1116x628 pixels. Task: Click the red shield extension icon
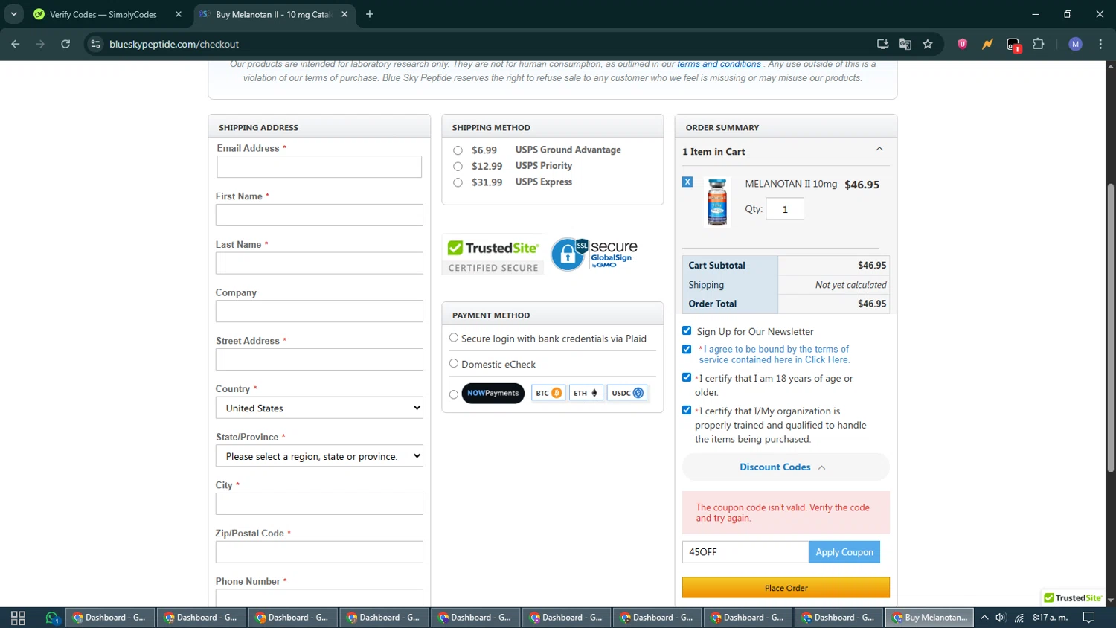pyautogui.click(x=963, y=44)
